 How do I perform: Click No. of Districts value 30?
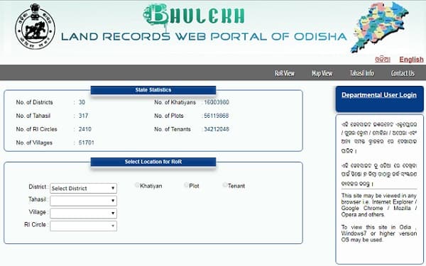point(82,102)
